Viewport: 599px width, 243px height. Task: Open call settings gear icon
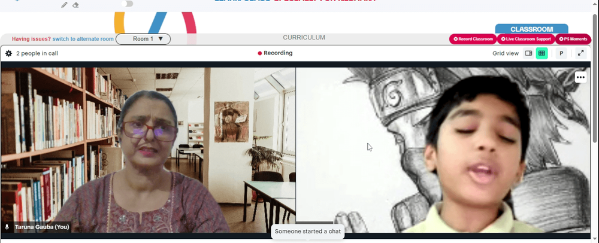point(8,53)
